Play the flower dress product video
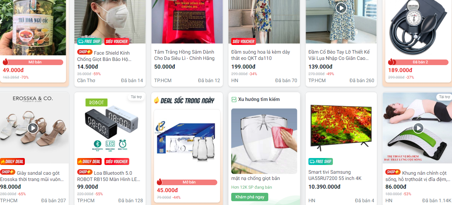 (341, 8)
